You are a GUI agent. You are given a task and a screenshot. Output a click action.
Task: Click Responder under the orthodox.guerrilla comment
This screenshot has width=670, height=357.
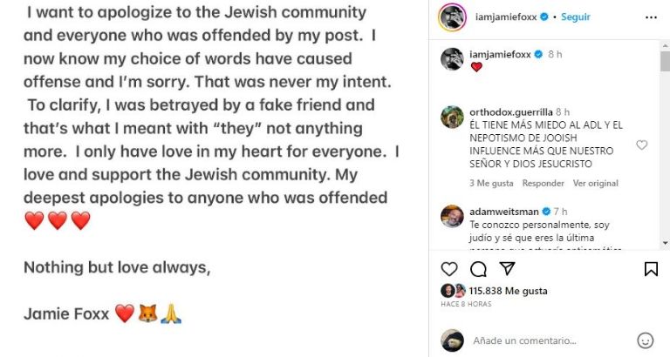click(x=543, y=183)
